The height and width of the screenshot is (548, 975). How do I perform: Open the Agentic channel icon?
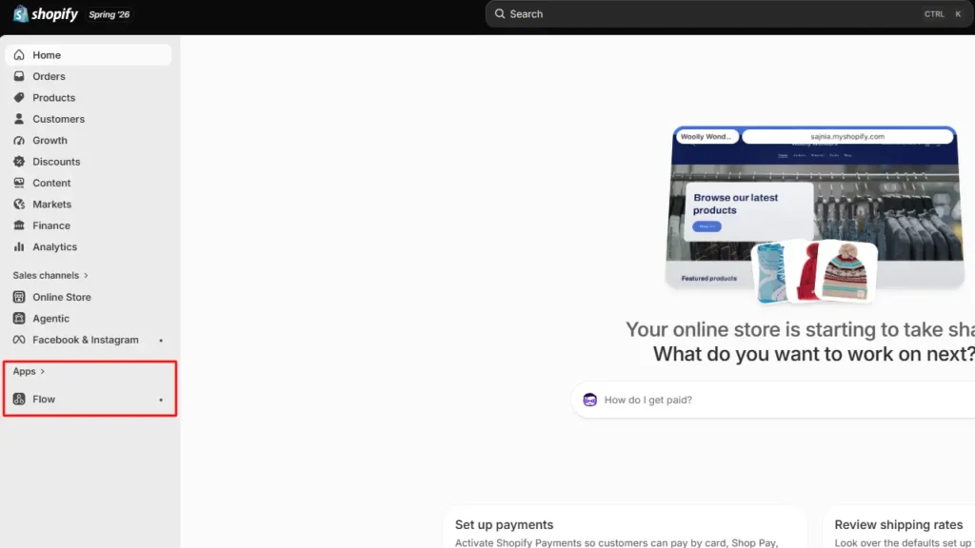19,318
